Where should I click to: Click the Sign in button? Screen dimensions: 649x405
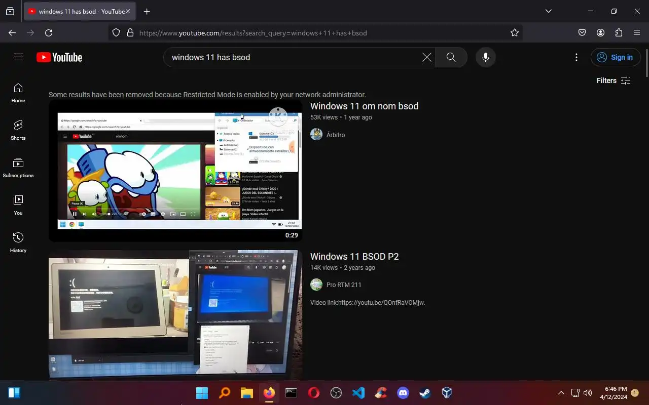[616, 57]
